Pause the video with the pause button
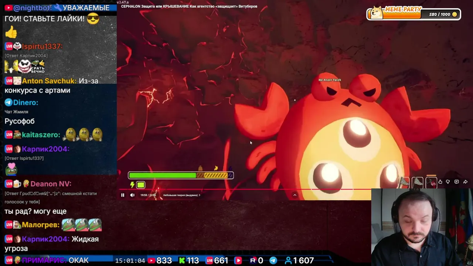Viewport: 473px width, 266px height. point(123,195)
